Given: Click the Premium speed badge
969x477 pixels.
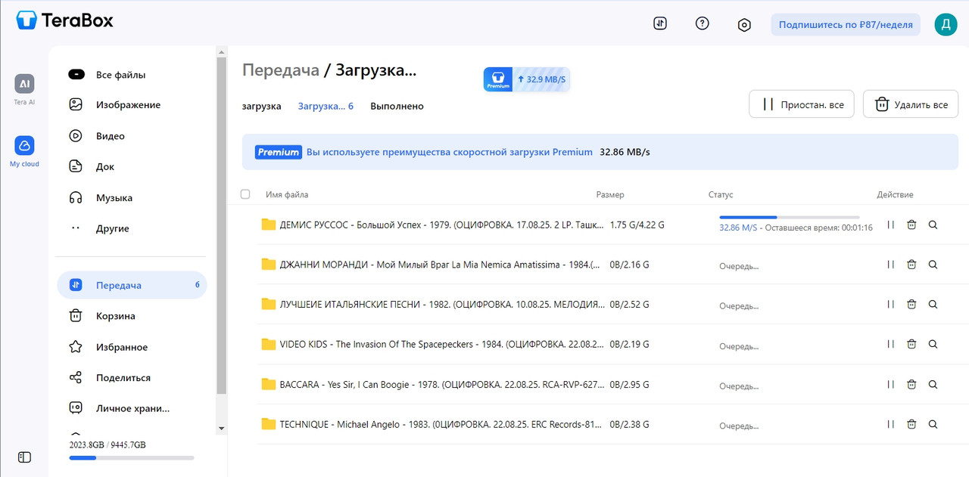Looking at the screenshot, I should (x=527, y=79).
